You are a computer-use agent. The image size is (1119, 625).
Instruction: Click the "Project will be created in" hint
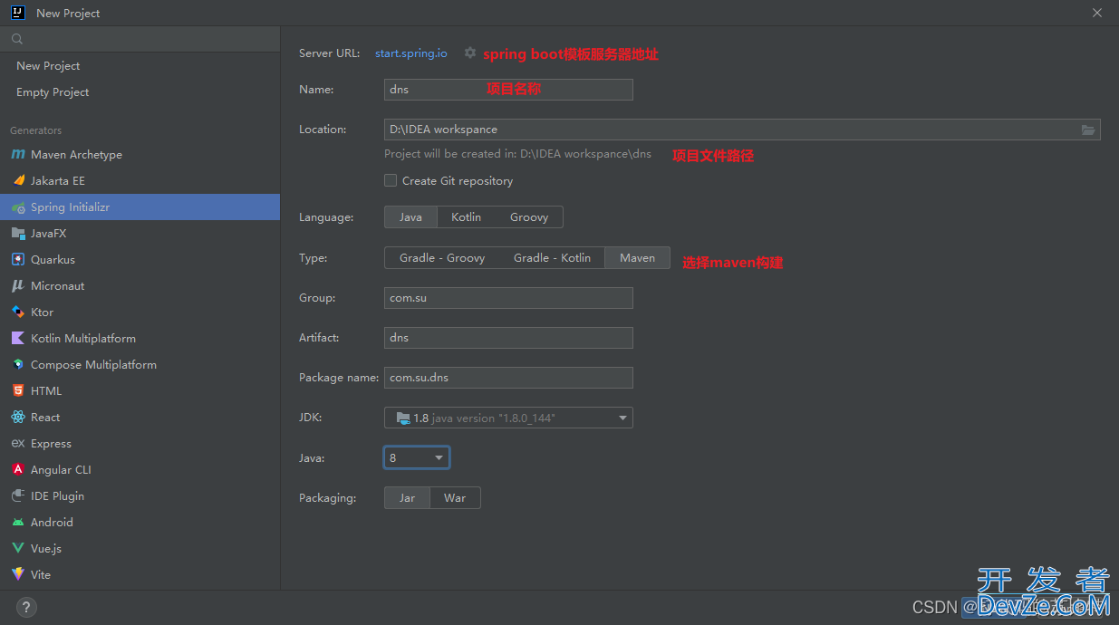[x=518, y=154]
